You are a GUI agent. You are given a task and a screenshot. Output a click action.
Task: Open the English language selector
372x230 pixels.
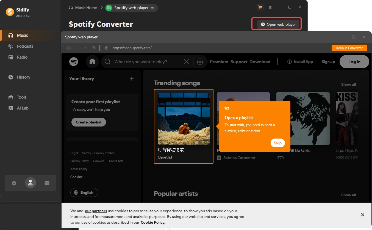tap(84, 192)
